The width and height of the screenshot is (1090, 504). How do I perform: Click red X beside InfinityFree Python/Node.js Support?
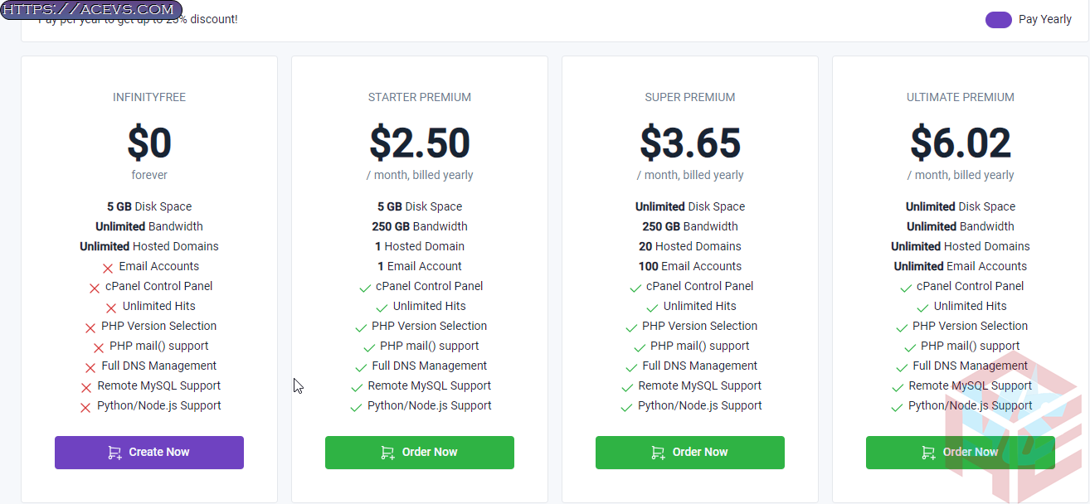(x=85, y=407)
